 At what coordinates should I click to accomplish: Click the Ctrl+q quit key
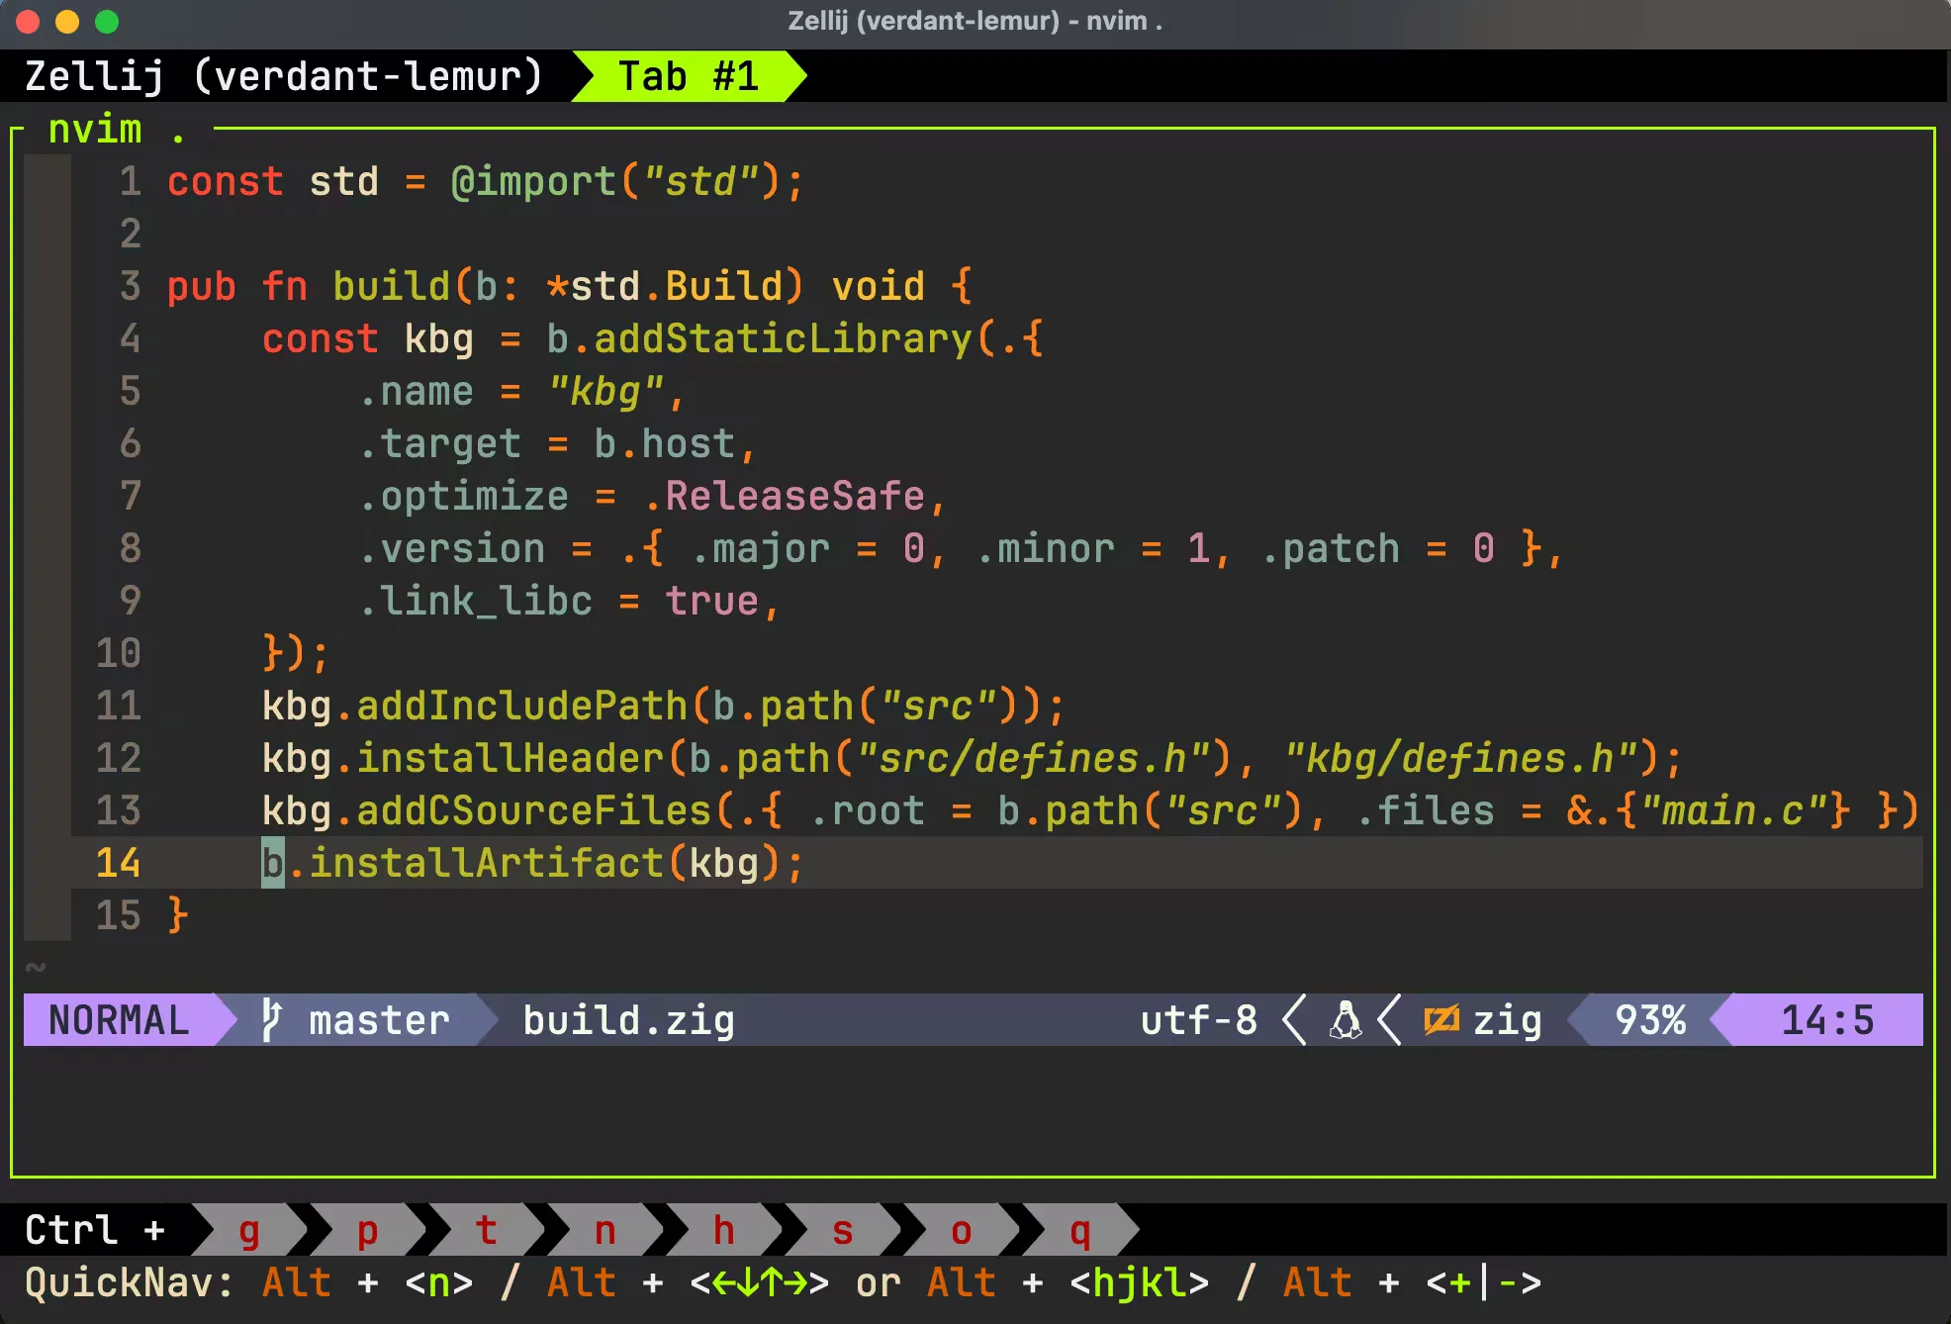coord(1080,1231)
